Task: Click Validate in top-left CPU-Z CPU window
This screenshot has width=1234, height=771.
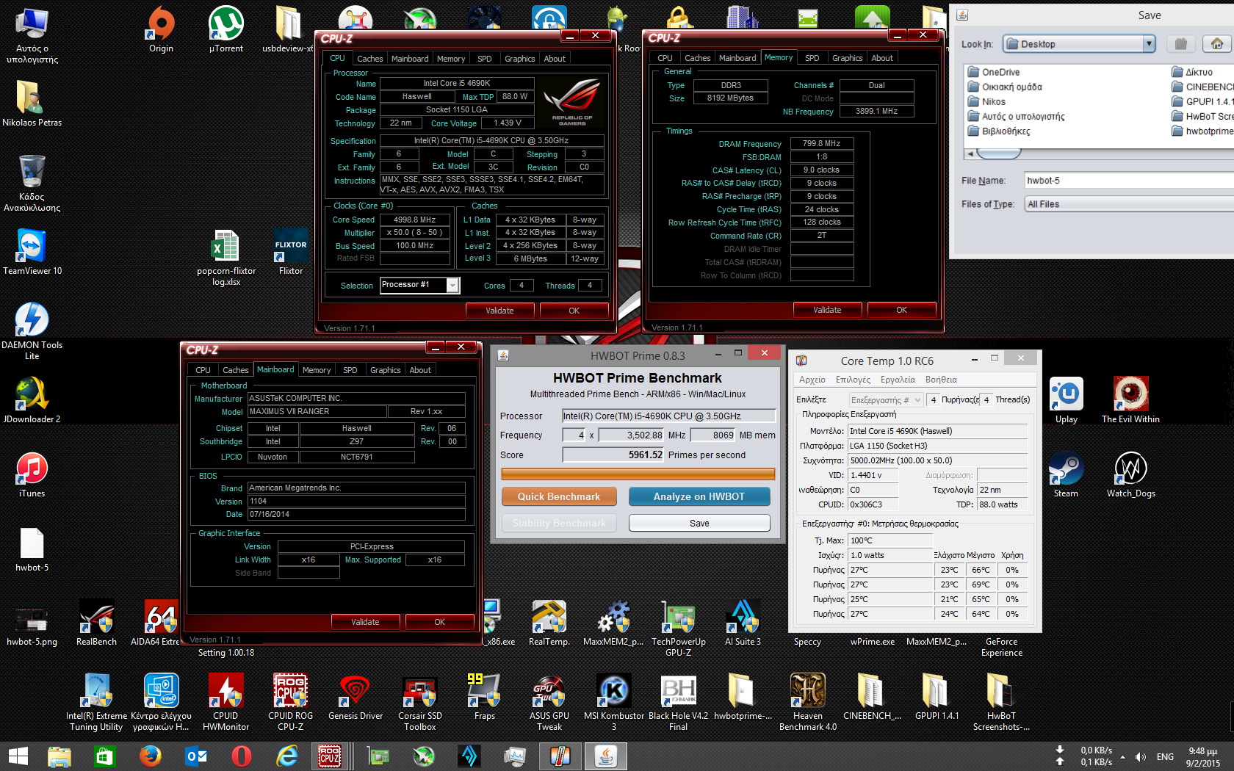Action: pyautogui.click(x=499, y=311)
